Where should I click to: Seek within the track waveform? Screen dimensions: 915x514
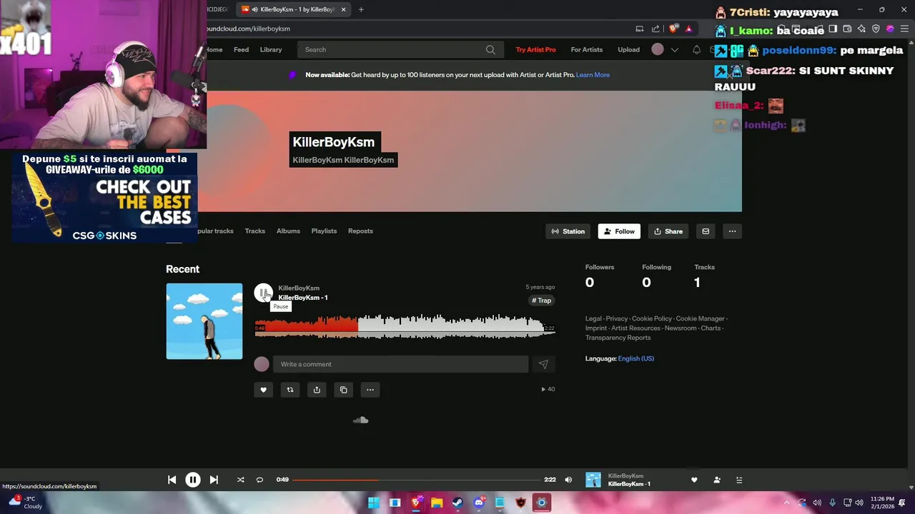click(405, 327)
